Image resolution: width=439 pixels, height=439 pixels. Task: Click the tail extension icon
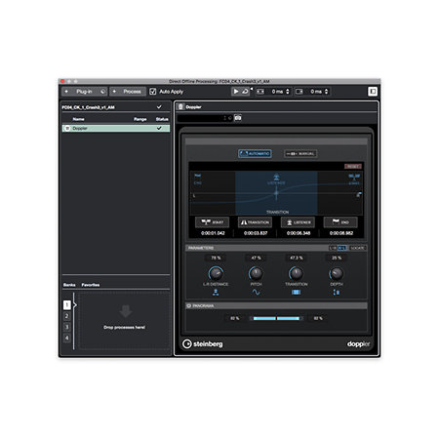299,92
